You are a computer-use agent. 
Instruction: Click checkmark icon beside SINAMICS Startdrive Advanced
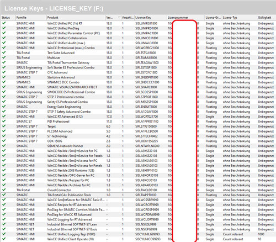coord(4,77)
